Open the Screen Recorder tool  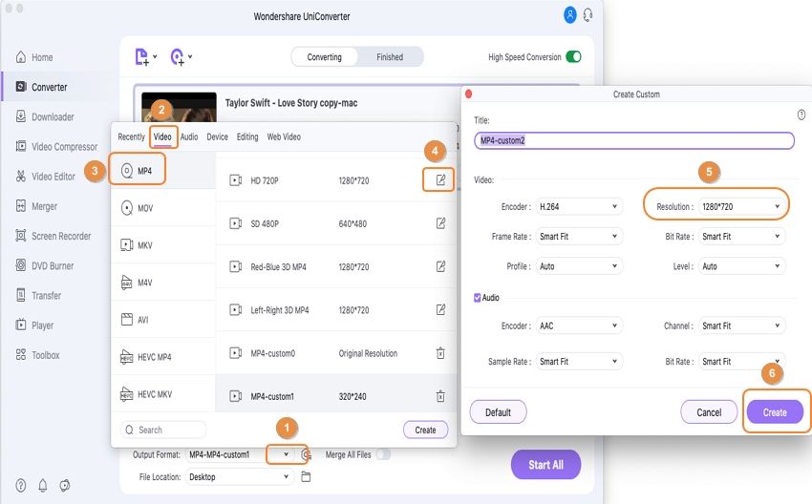[x=53, y=236]
